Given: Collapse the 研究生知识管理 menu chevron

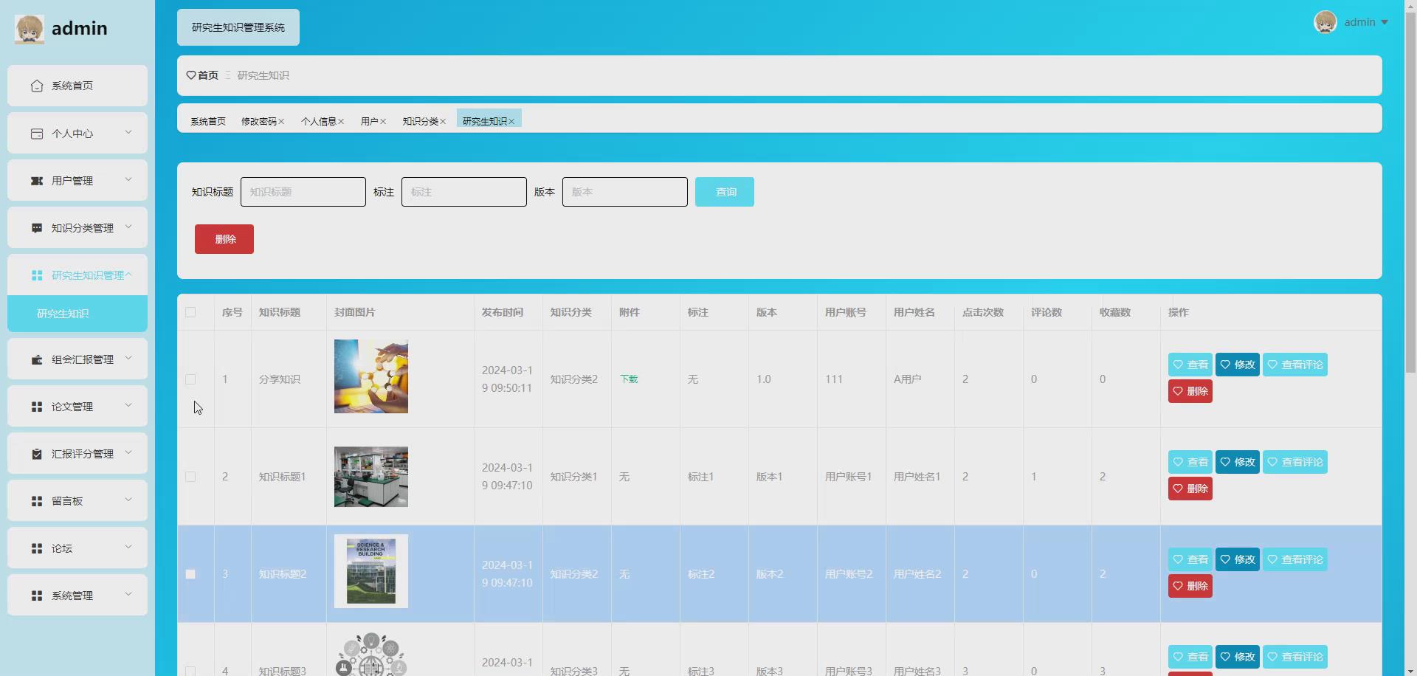Looking at the screenshot, I should click(128, 275).
